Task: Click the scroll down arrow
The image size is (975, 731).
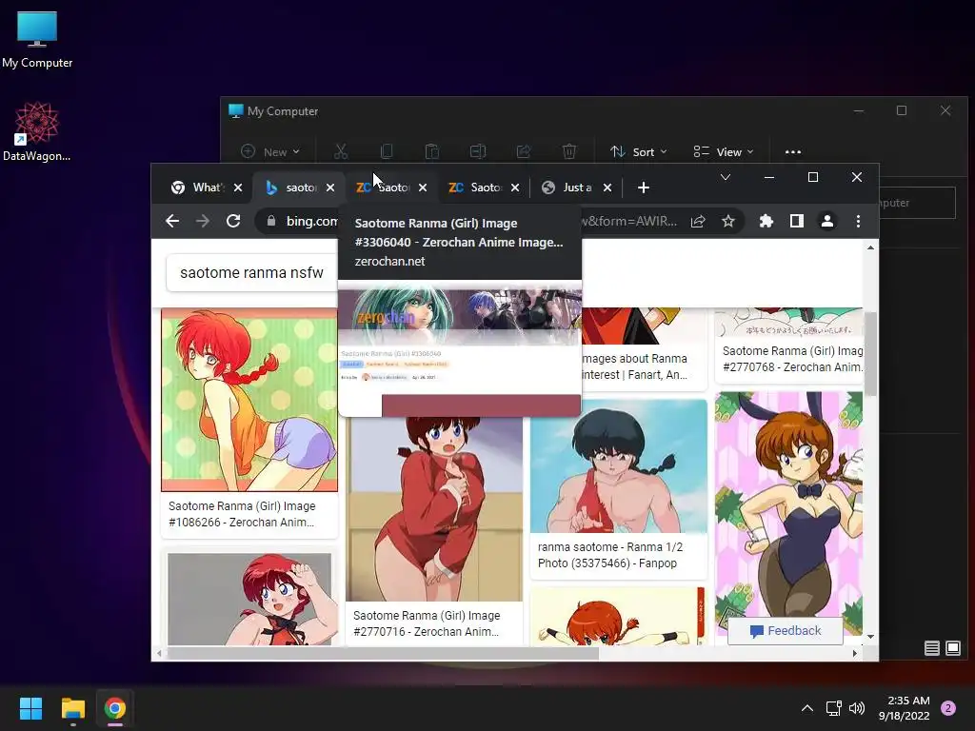Action: 870,637
